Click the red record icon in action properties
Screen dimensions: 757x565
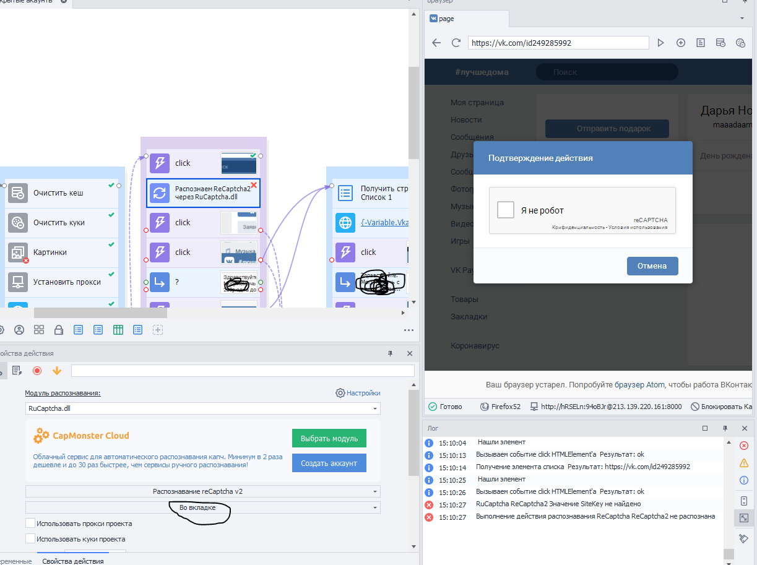click(x=37, y=371)
